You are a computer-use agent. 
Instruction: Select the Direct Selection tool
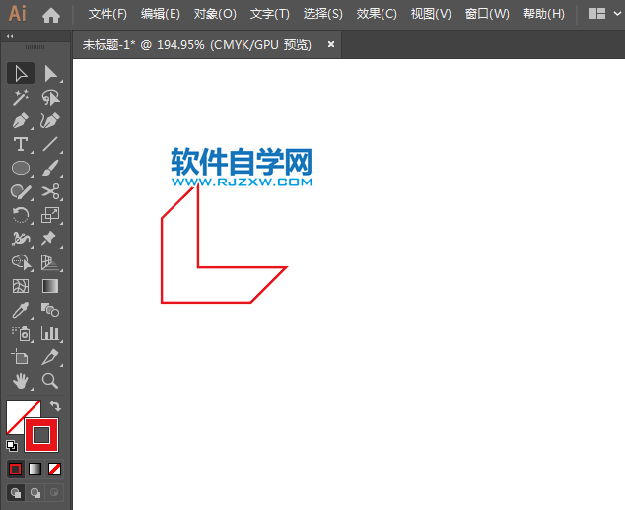(x=50, y=74)
